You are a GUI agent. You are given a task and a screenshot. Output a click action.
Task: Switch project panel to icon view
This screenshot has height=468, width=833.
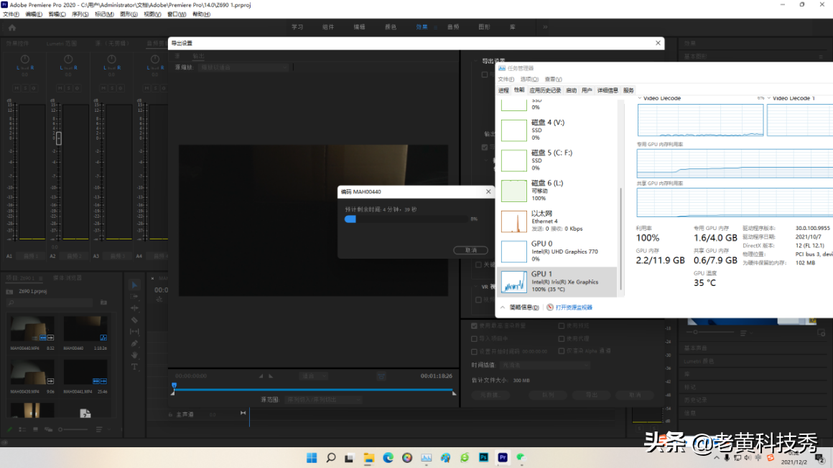point(36,429)
